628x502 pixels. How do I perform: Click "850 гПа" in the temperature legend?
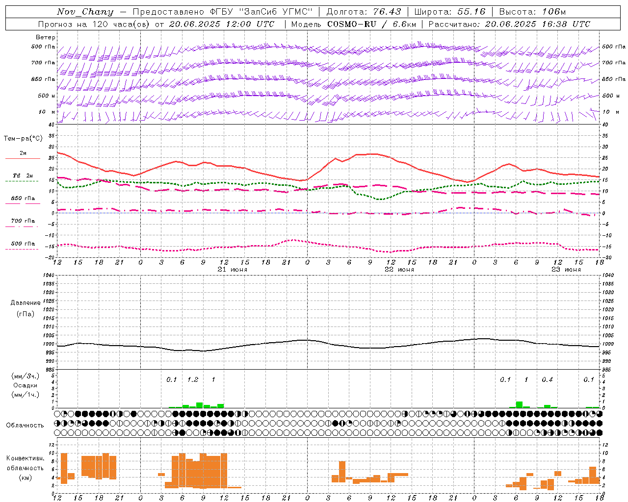click(23, 199)
